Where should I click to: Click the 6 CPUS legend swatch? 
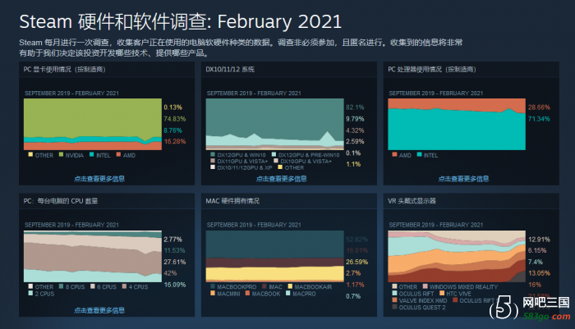[93, 286]
